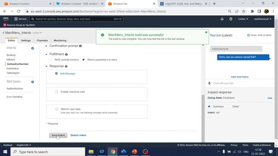Click the Detach intent link

tap(78, 135)
